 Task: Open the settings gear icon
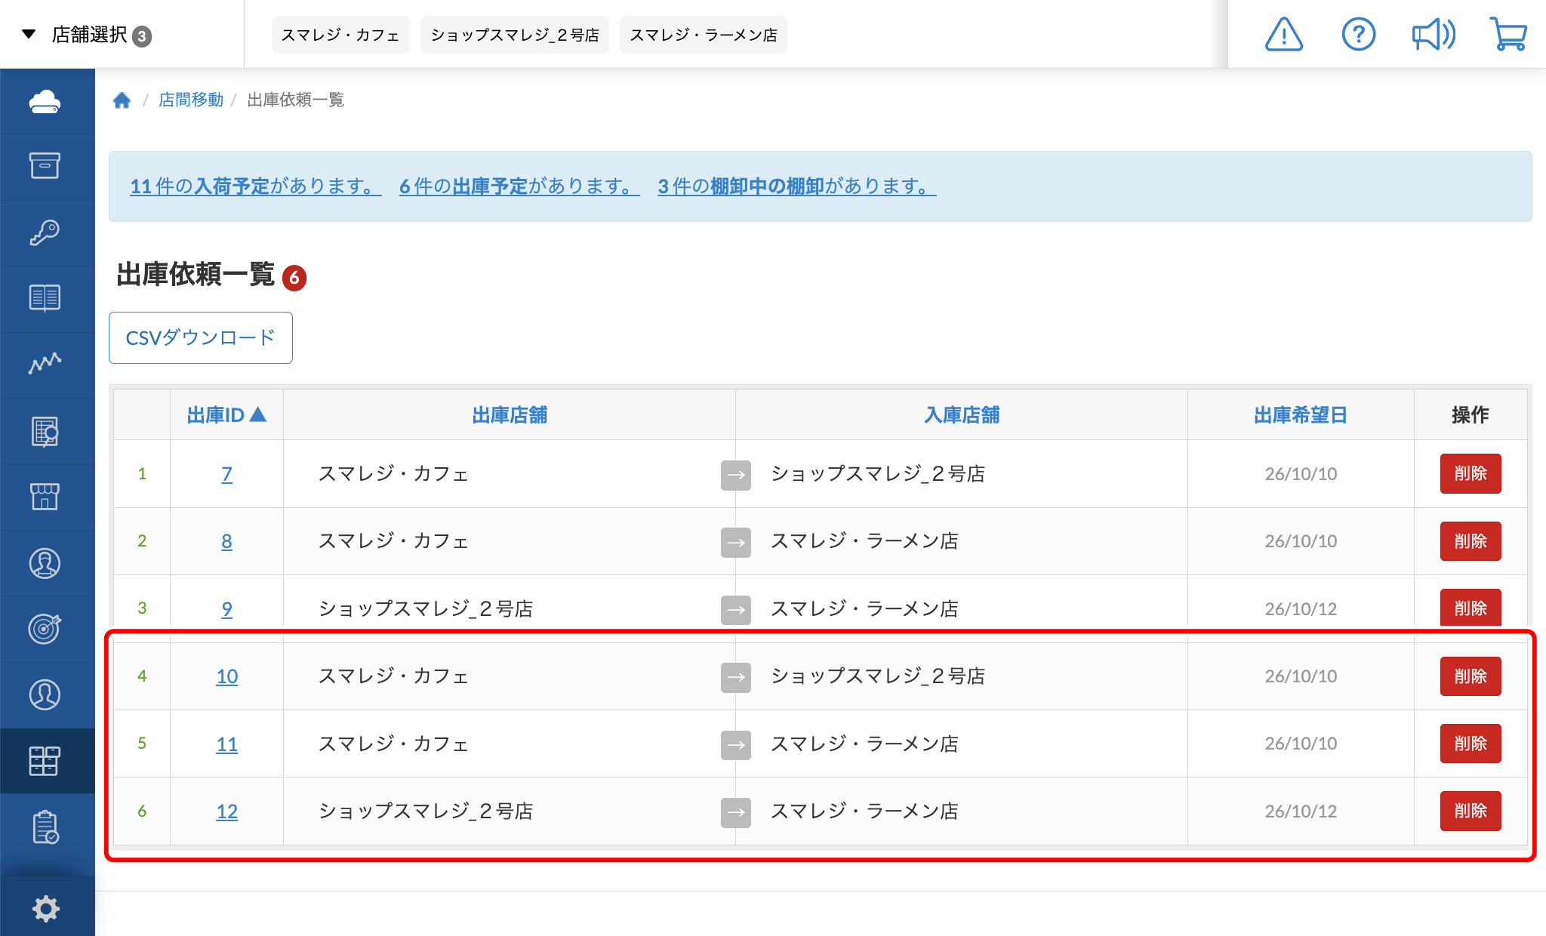coord(45,908)
